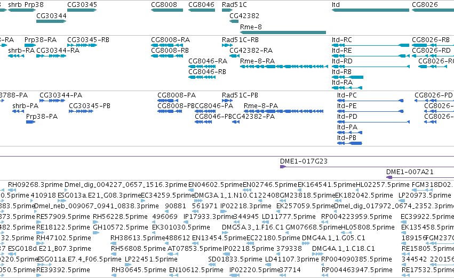Click the ltd-PB protein feature

(x=349, y=143)
